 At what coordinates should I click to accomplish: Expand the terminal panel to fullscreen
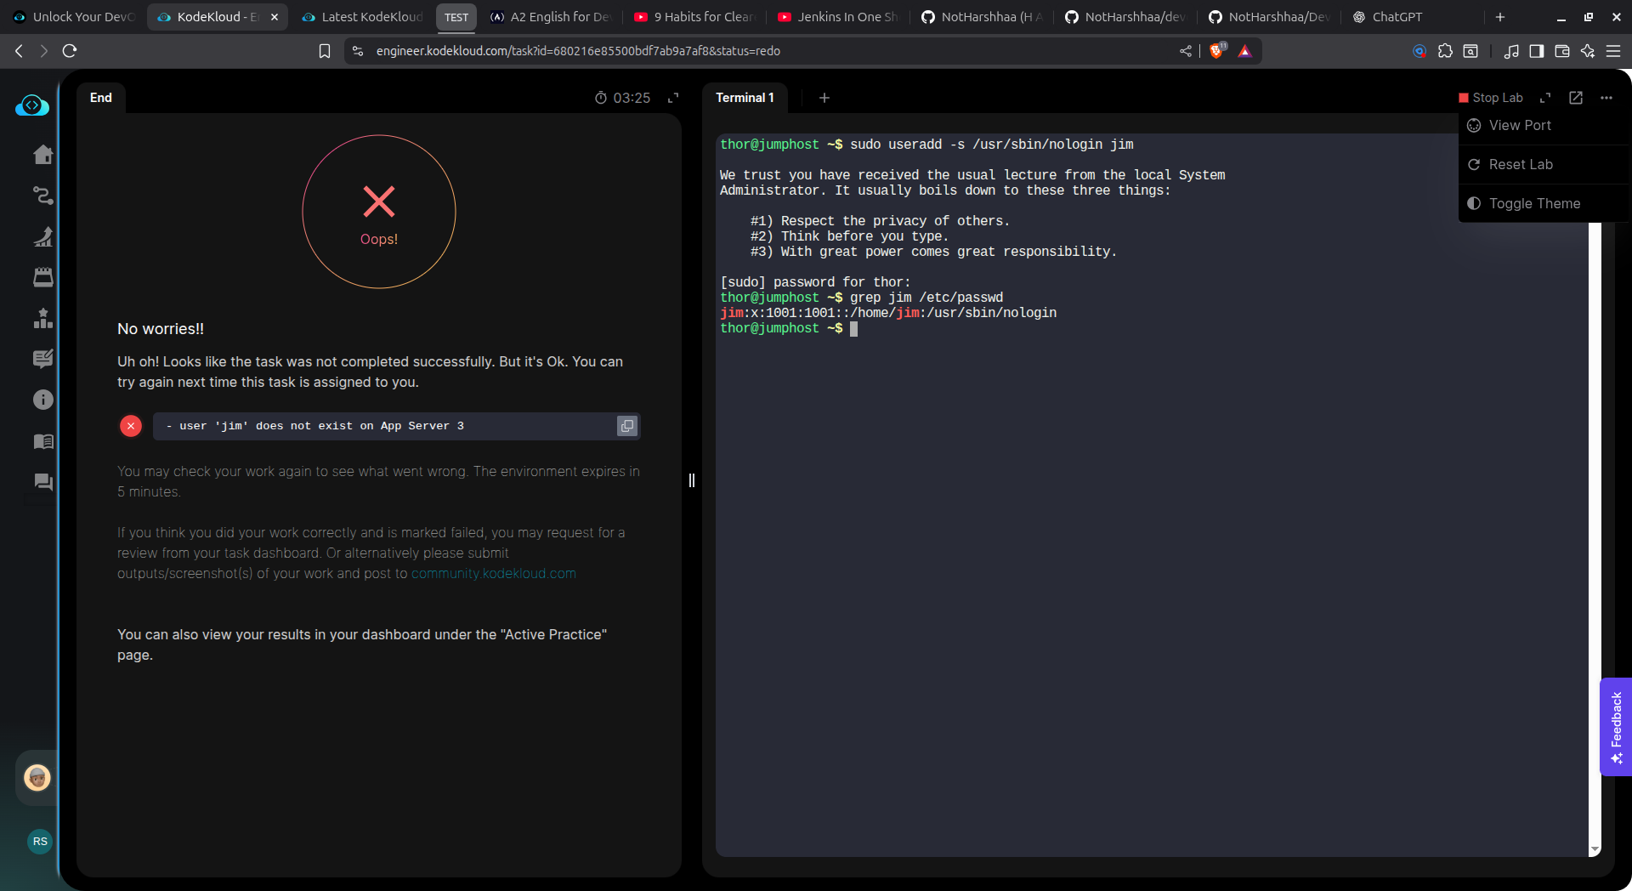1545,98
